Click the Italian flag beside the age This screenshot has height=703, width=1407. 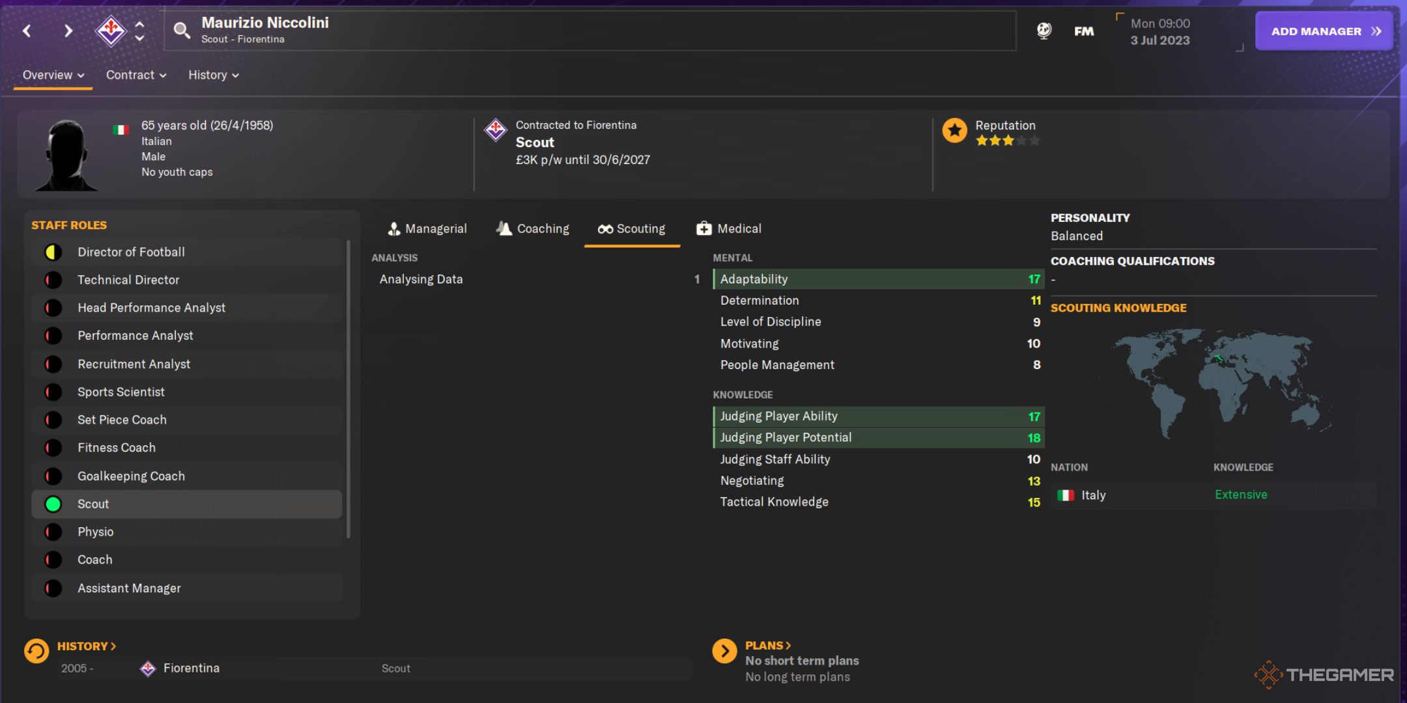click(121, 129)
